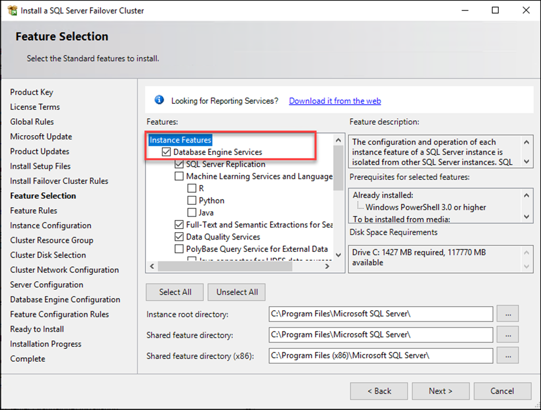
Task: Click the Instance root directory text field
Action: pos(381,314)
